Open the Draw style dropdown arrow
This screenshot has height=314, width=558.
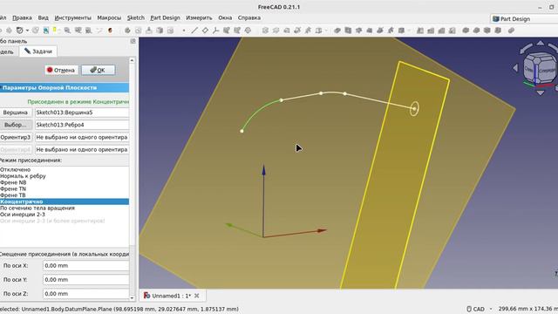coord(27,31)
